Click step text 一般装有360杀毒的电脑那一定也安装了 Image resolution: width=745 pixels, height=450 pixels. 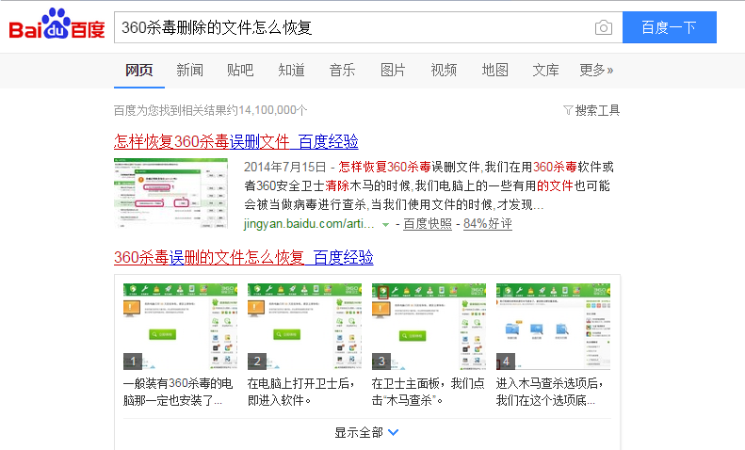point(178,392)
